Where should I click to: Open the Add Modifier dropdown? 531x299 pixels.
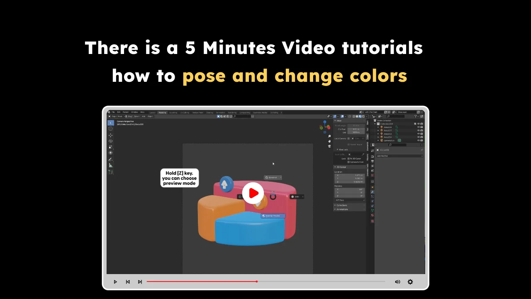[399, 156]
